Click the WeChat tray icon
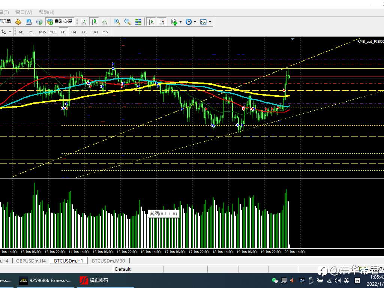 tap(275, 280)
